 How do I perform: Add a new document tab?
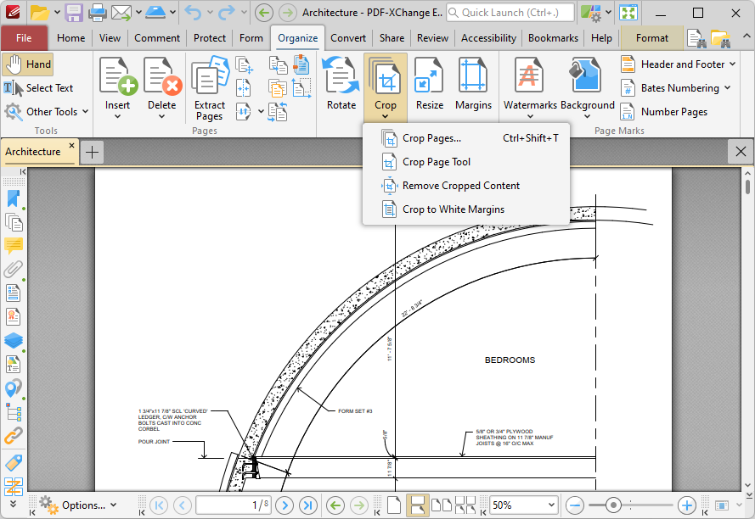tap(92, 152)
